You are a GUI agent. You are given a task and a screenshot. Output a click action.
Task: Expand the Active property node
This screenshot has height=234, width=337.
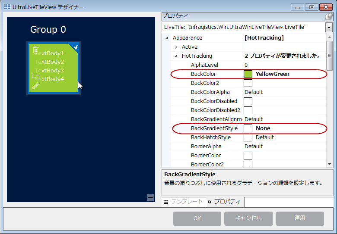tap(176, 47)
